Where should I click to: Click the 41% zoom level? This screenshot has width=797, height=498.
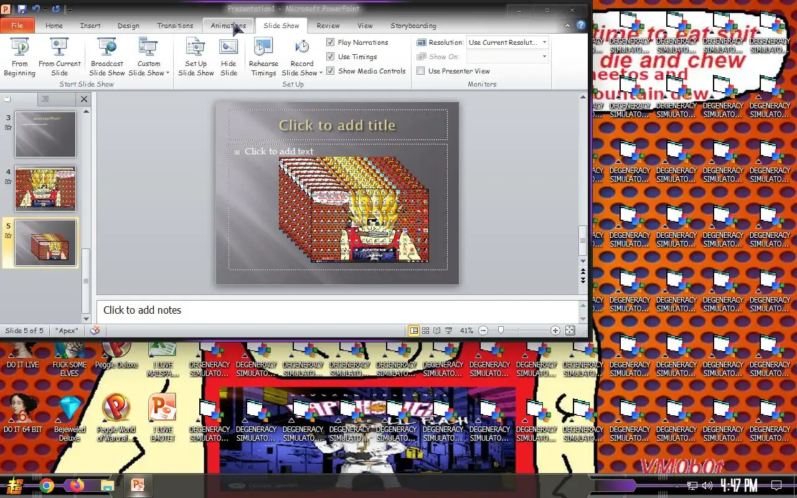pyautogui.click(x=466, y=331)
